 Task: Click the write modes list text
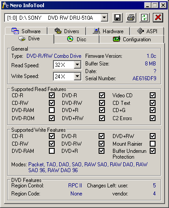88,167
